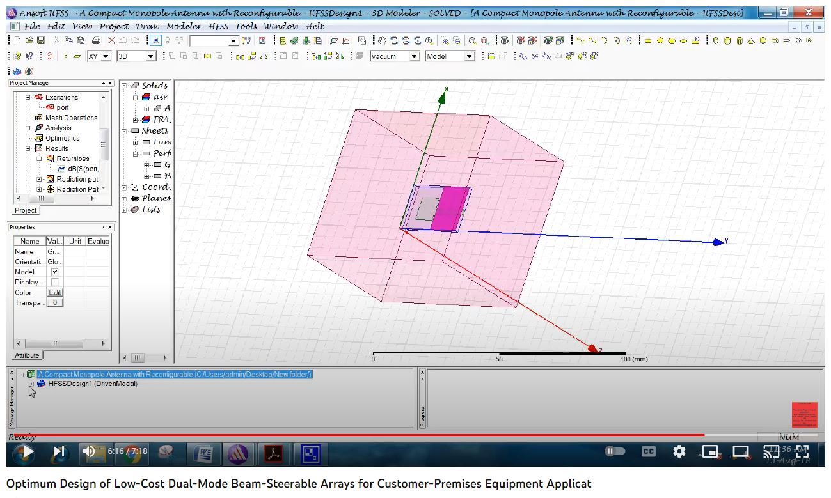The width and height of the screenshot is (831, 498).
Task: Open HFSS app from the Windows taskbar
Action: 237,454
